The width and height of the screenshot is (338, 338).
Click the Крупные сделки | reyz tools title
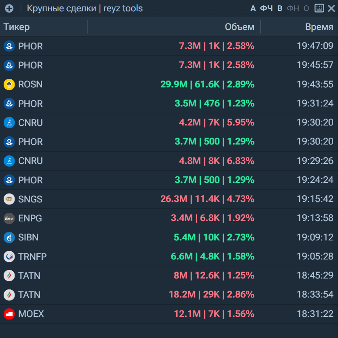[x=85, y=9]
